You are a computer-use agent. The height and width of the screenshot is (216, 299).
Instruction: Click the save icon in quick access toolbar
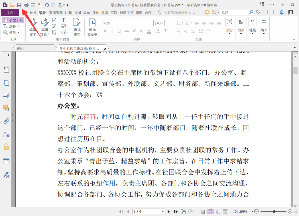pos(19,4)
